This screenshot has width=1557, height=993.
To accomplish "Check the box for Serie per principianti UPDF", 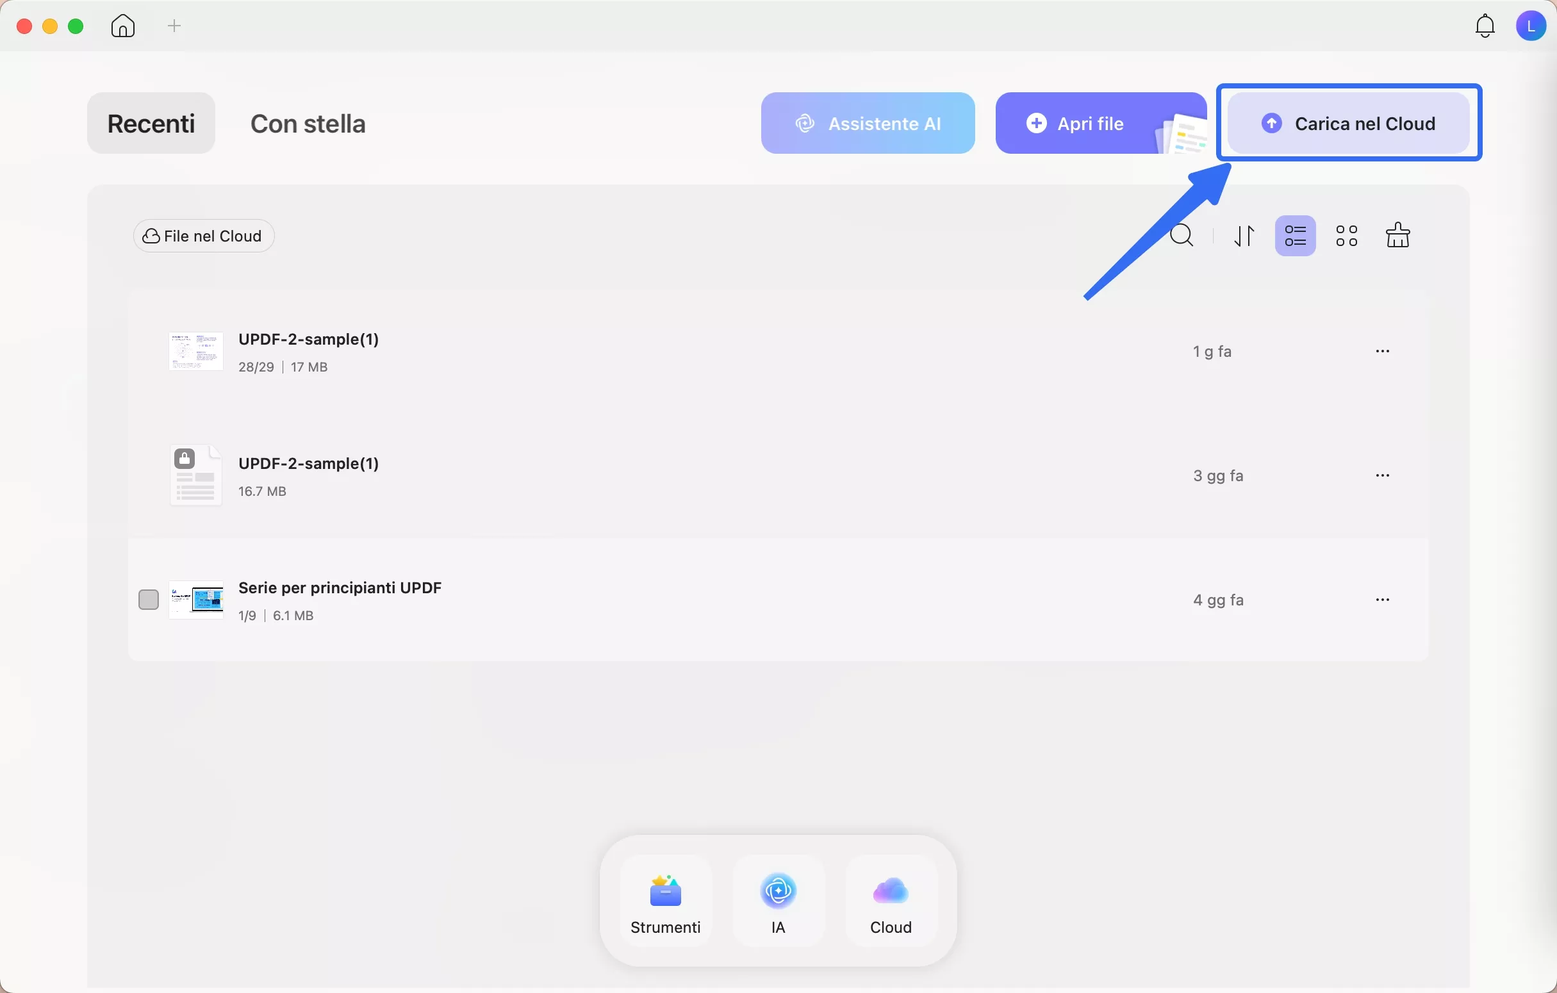I will [x=148, y=598].
